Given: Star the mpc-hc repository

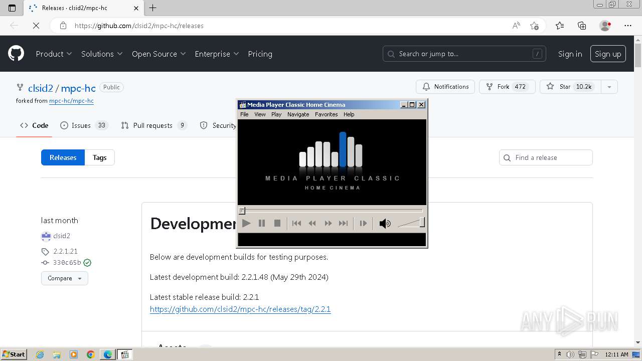Looking at the screenshot, I should point(570,87).
